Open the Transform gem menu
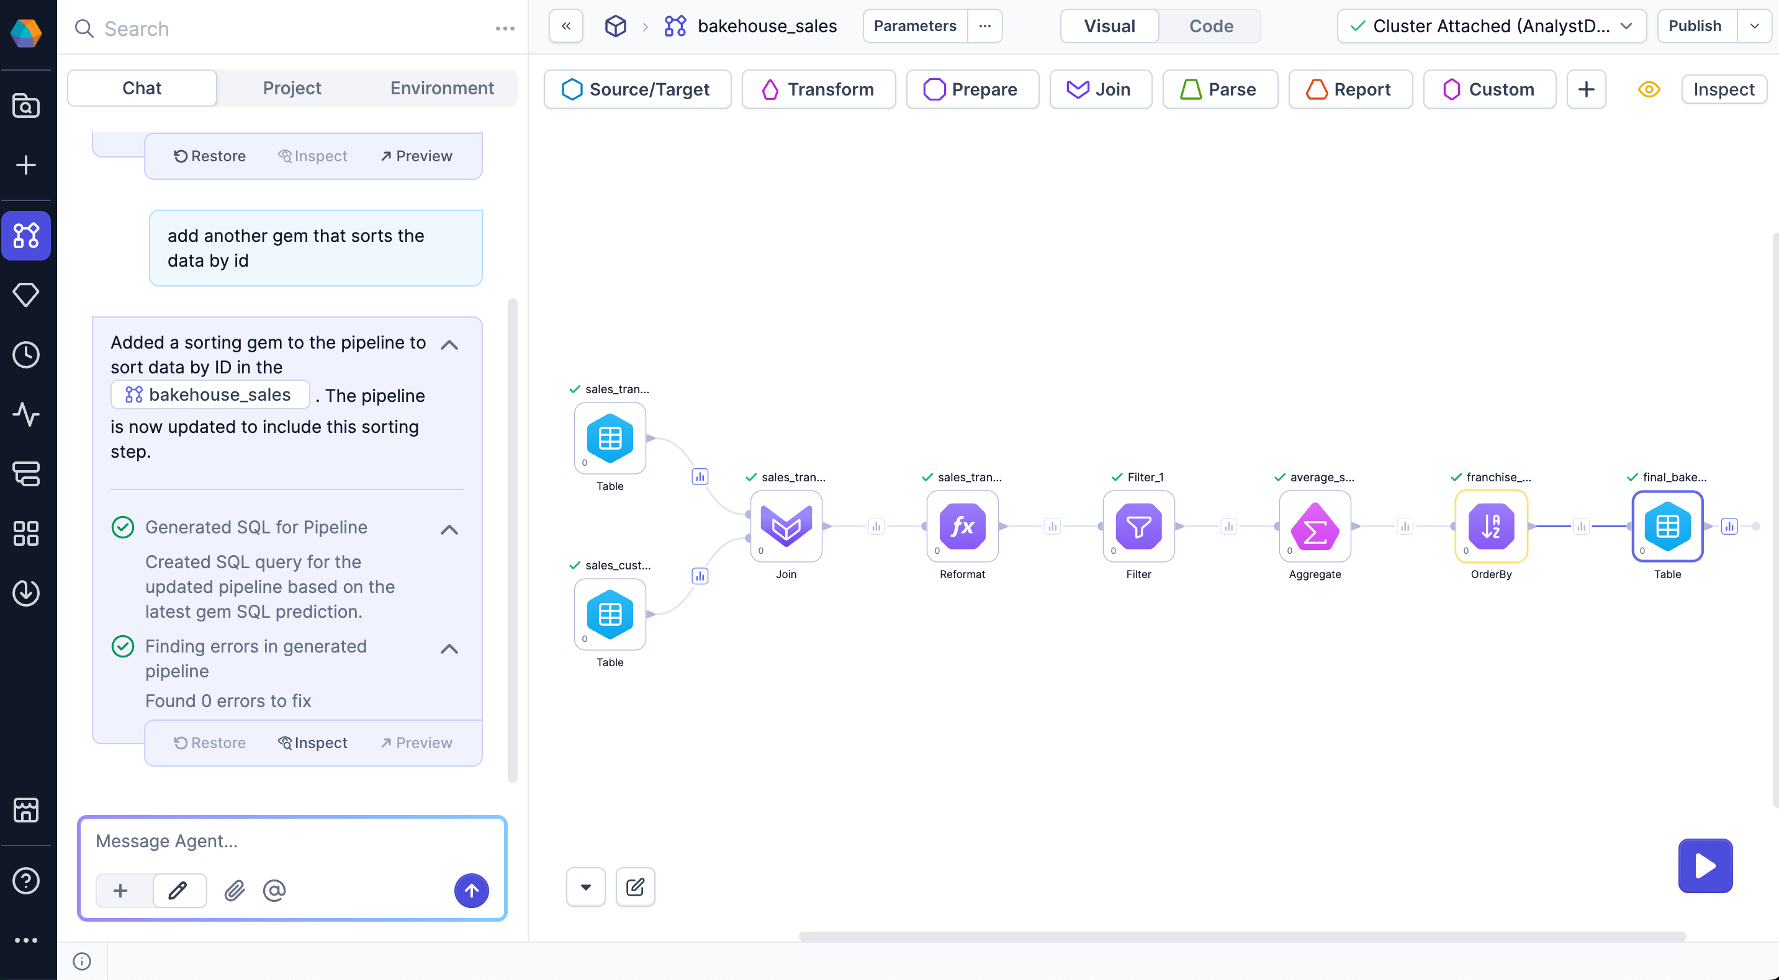 pyautogui.click(x=817, y=89)
